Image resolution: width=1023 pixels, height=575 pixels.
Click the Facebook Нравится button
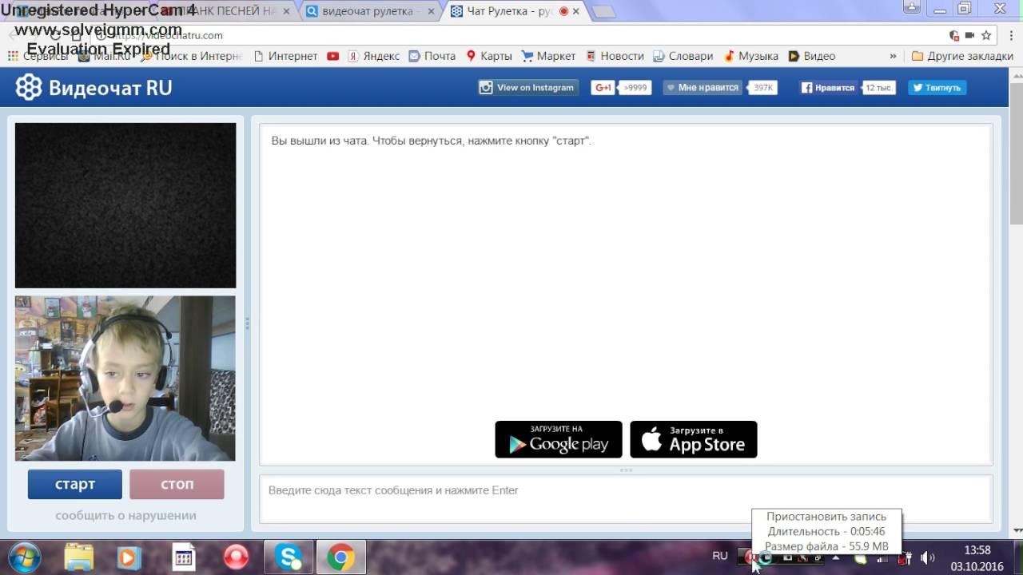tap(828, 88)
